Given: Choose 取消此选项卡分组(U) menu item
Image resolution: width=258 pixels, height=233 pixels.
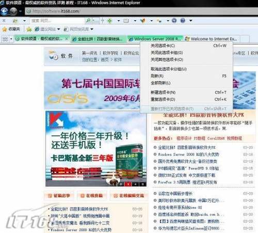Looking at the screenshot, I should (187, 69).
